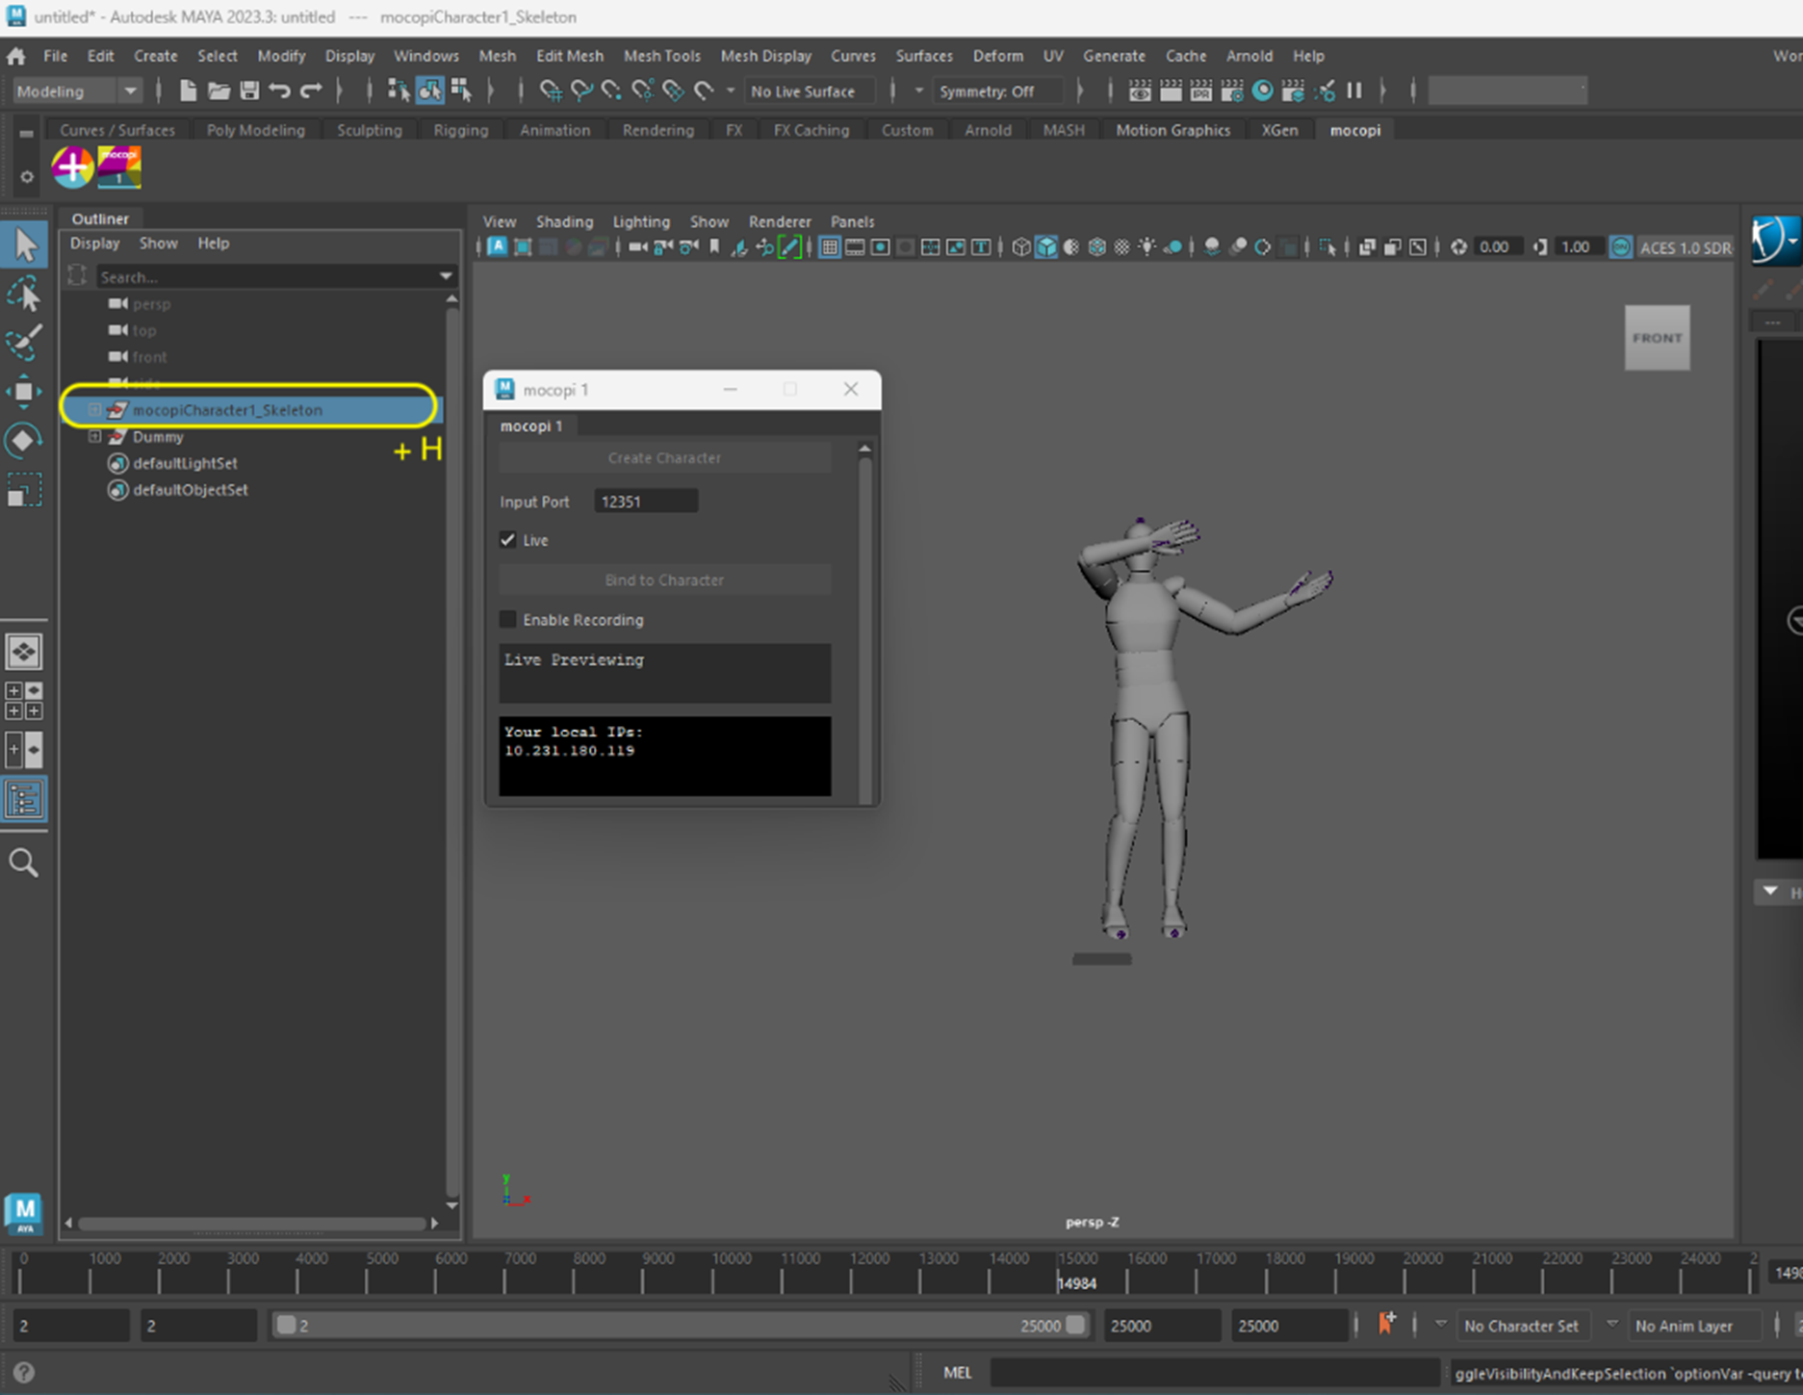
Task: Uncheck the Live checkbox
Action: [508, 540]
